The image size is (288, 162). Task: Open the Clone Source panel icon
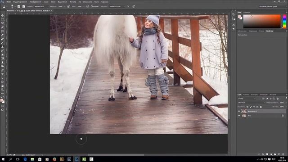pos(24,6)
